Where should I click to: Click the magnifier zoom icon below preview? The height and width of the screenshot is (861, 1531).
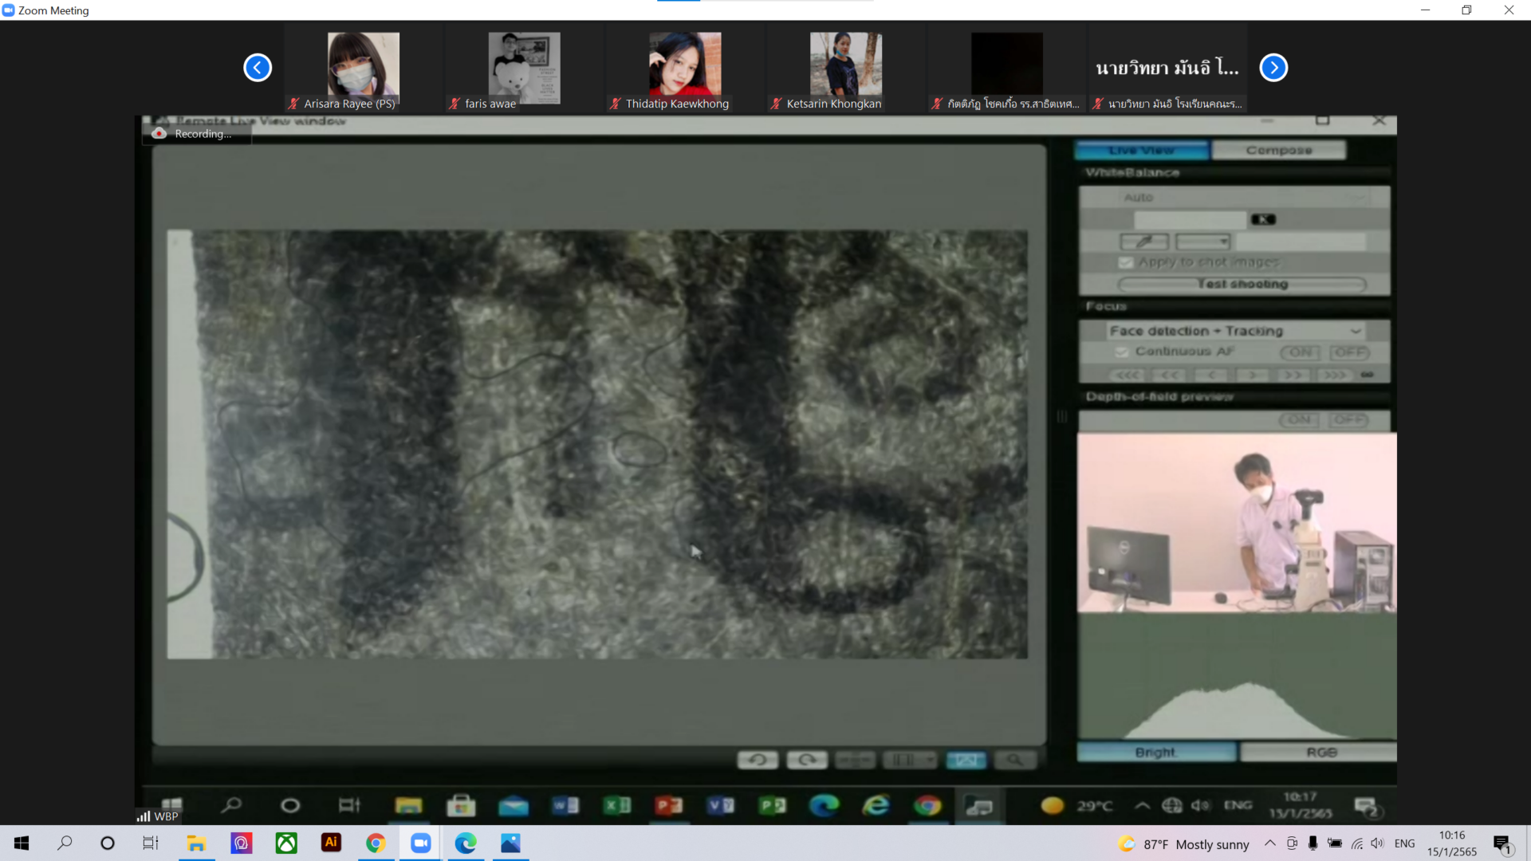click(1014, 760)
